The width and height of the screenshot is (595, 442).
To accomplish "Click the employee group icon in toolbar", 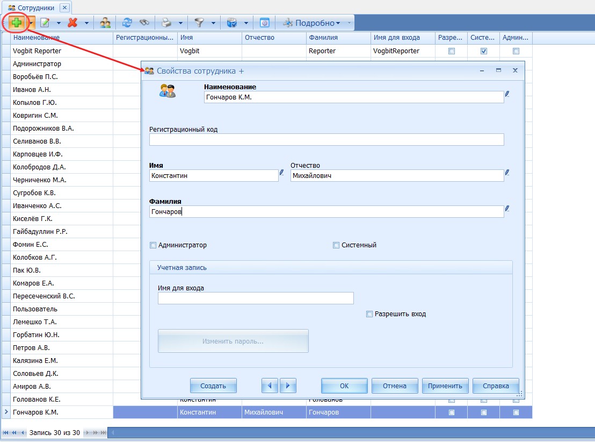I will [x=105, y=23].
